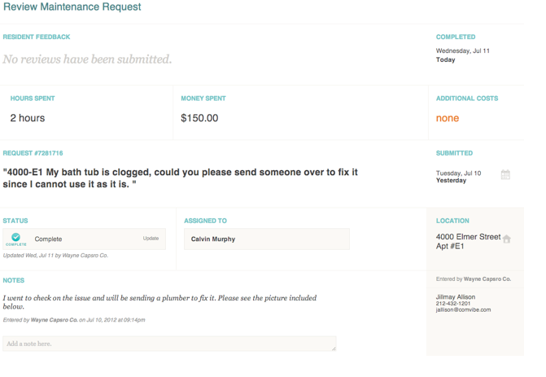Click into the Add a note field

click(168, 344)
